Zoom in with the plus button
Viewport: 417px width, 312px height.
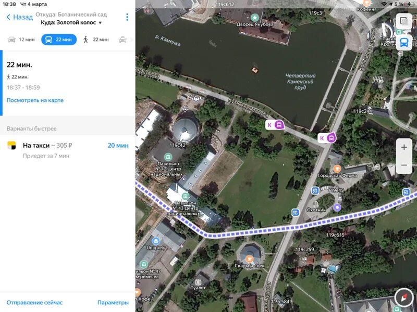point(404,147)
